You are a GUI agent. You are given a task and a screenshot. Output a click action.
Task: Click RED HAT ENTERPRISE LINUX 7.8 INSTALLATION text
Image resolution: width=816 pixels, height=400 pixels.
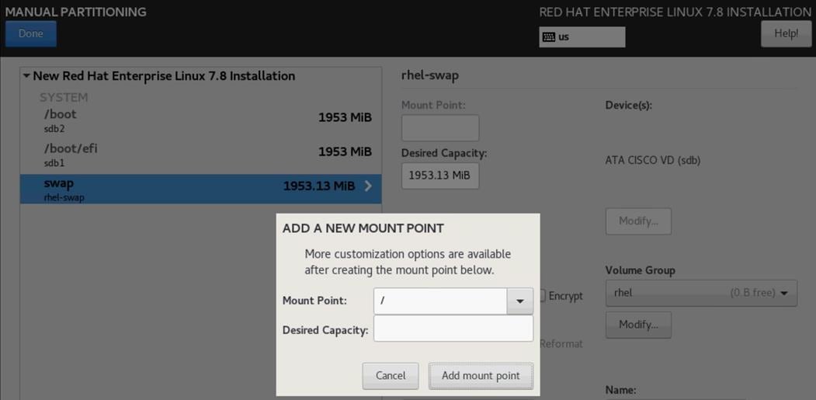tap(675, 12)
